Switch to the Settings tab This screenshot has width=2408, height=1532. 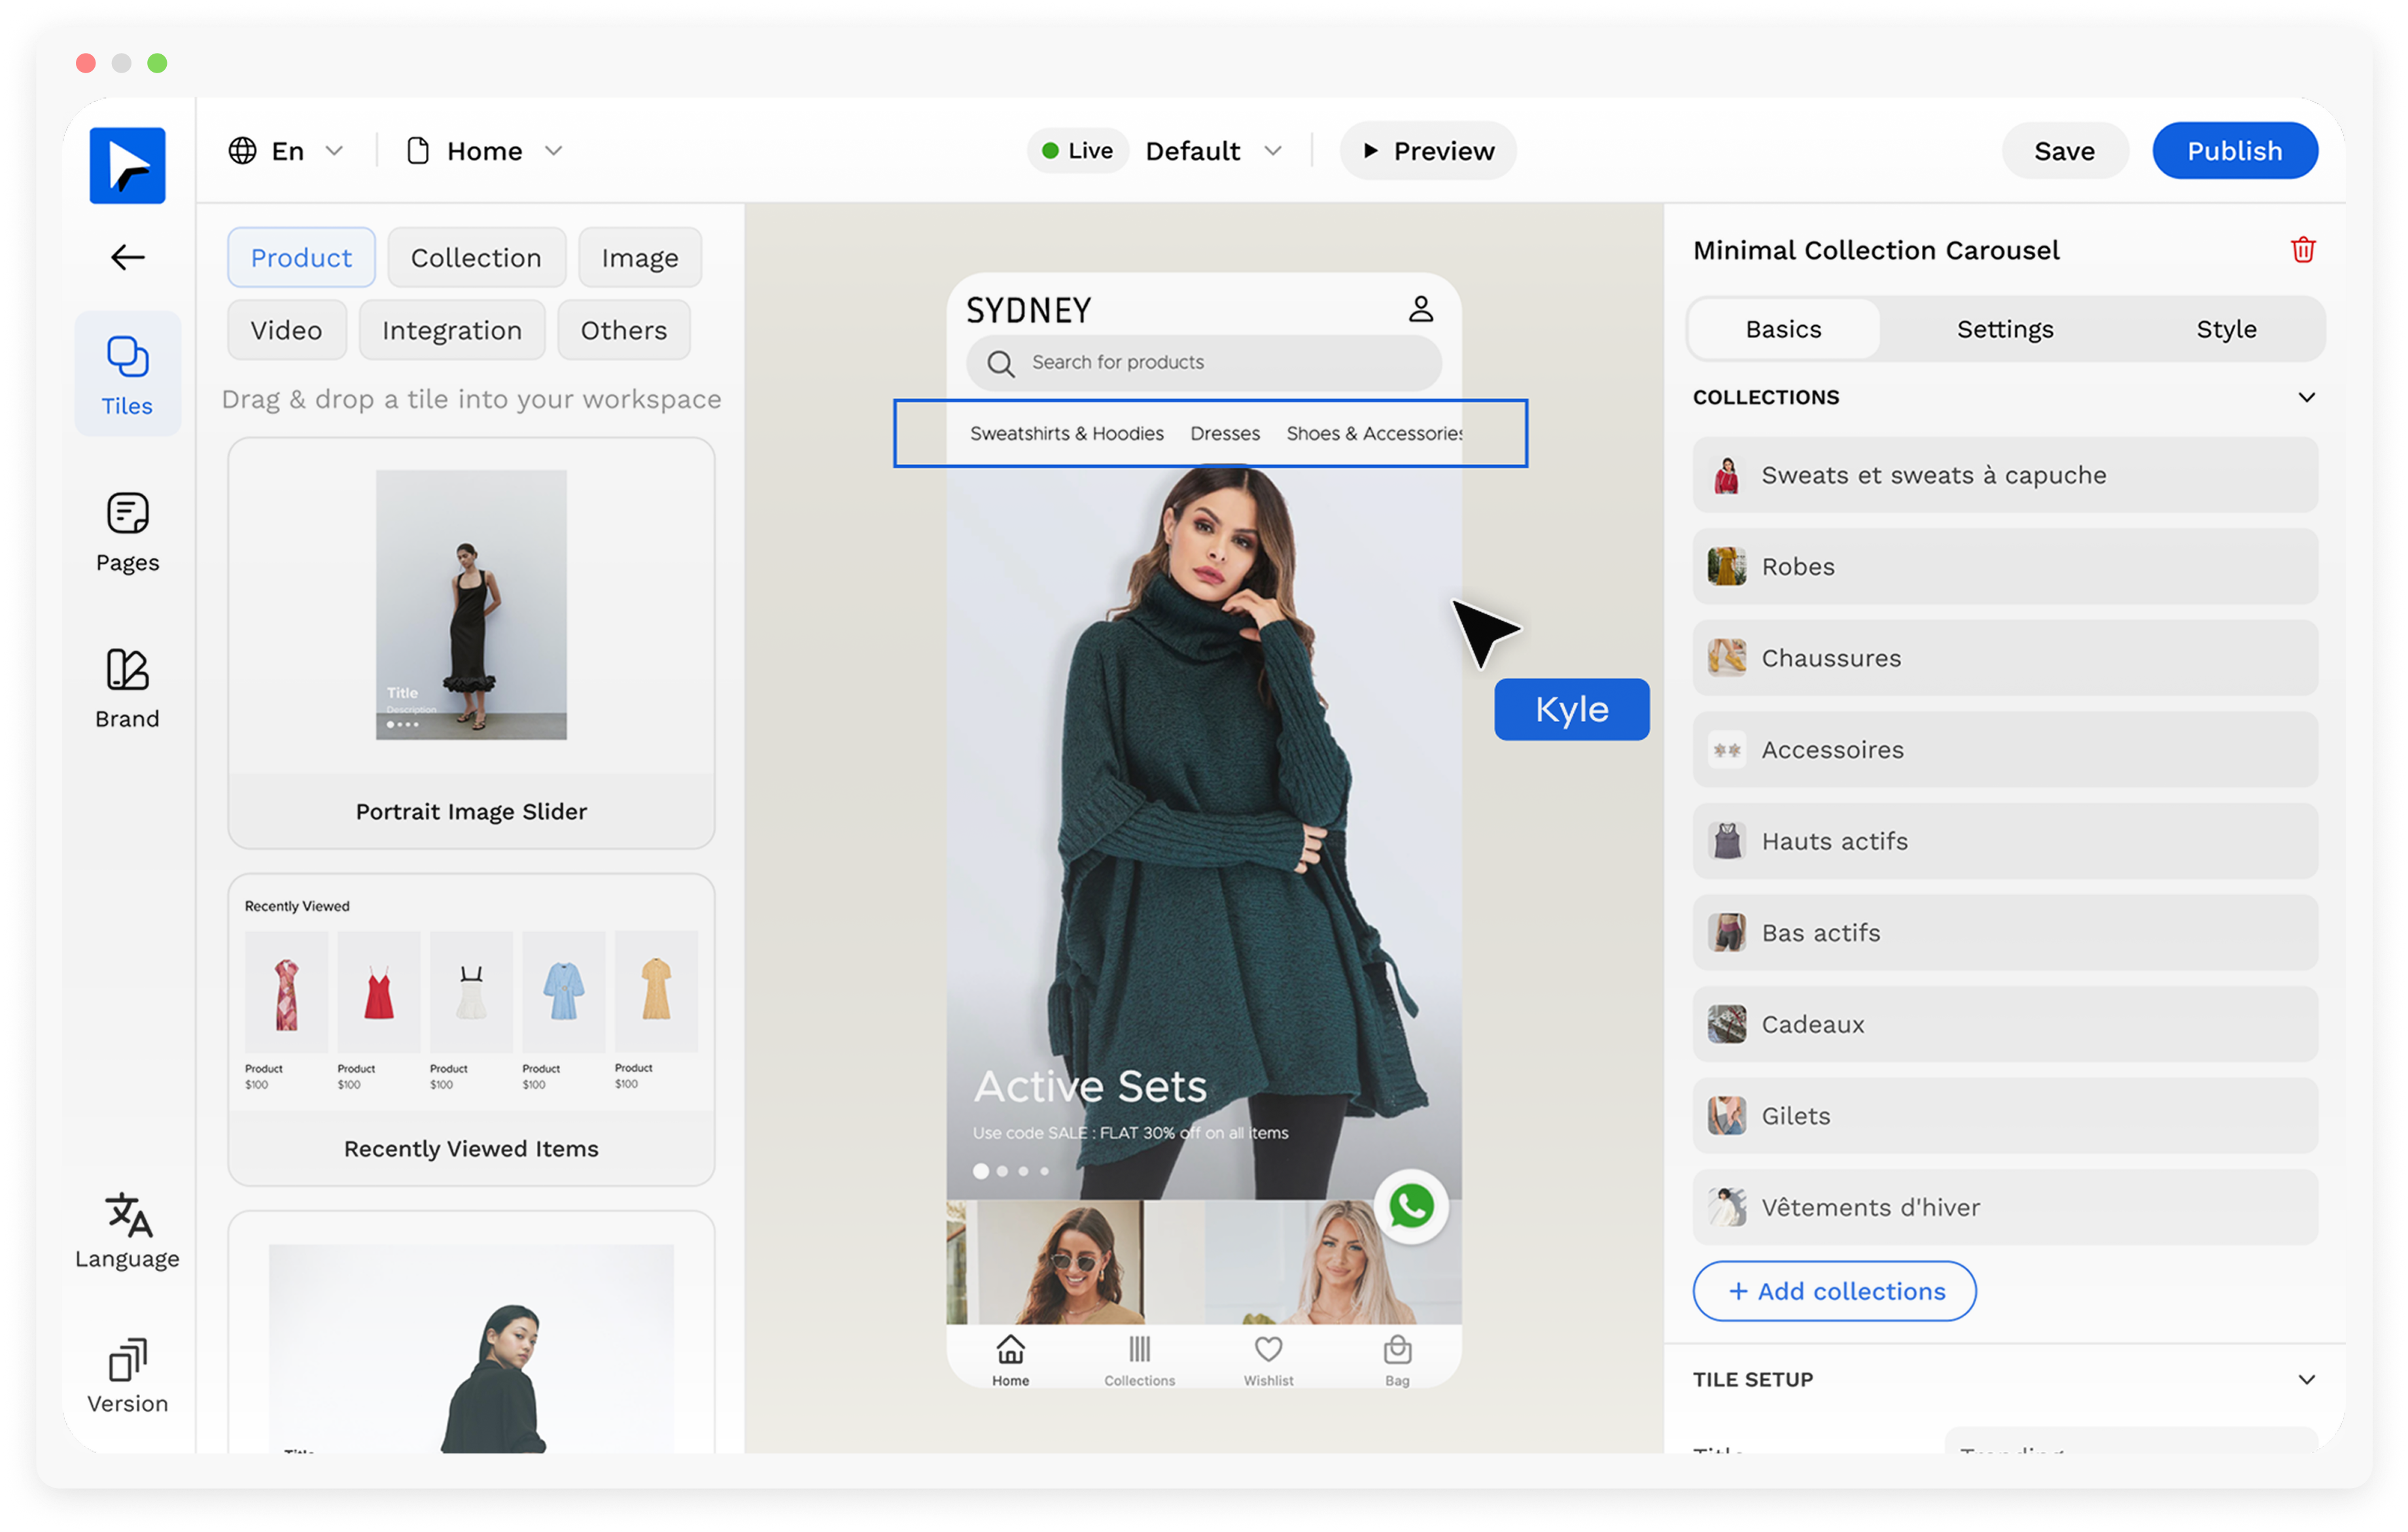pyautogui.click(x=2004, y=330)
